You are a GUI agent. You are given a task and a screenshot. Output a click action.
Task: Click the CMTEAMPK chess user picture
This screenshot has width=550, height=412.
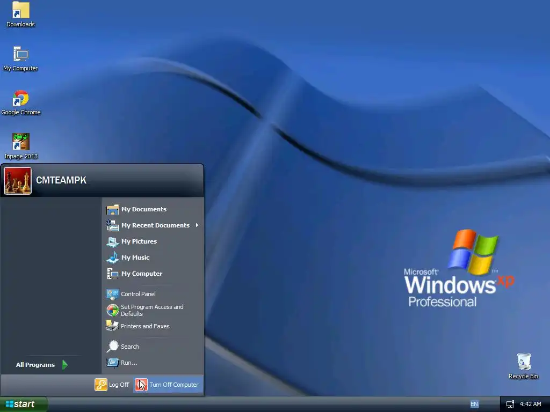point(18,181)
